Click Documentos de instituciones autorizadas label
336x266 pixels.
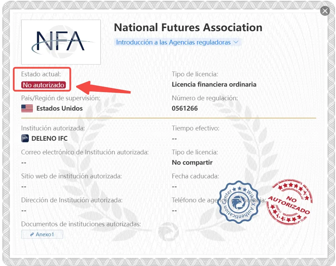tap(81, 224)
